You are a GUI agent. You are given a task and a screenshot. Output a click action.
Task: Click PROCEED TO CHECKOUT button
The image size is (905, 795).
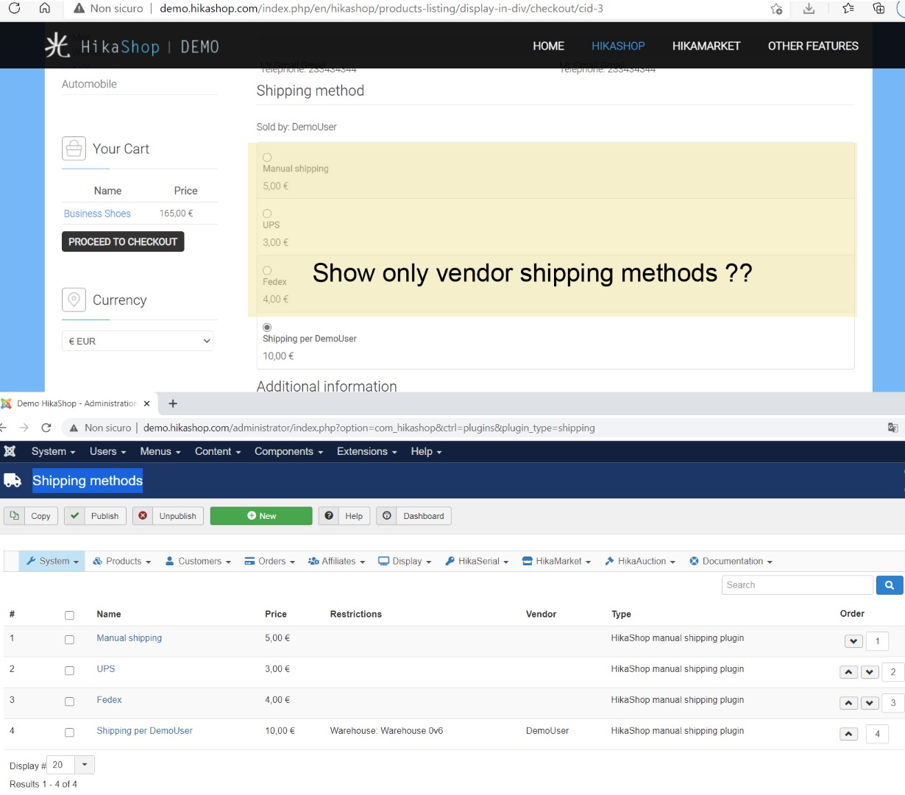pyautogui.click(x=123, y=241)
